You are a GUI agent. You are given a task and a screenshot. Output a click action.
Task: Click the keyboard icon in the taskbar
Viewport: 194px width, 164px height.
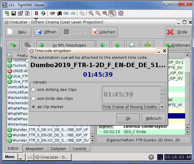[30, 157]
